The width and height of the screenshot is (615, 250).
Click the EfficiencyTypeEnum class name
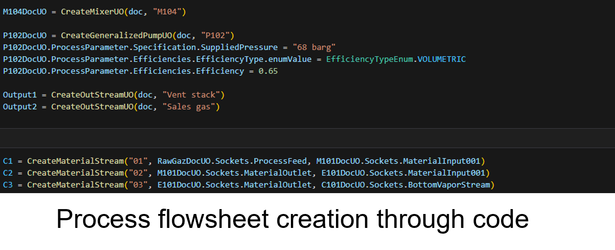[369, 59]
